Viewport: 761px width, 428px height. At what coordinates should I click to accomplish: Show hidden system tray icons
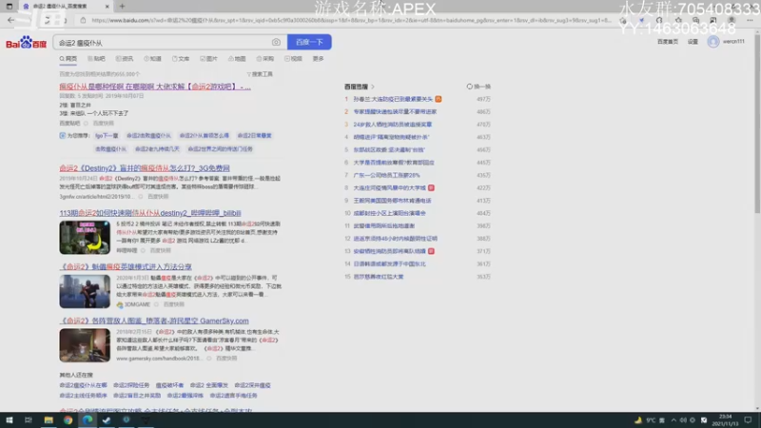click(673, 420)
